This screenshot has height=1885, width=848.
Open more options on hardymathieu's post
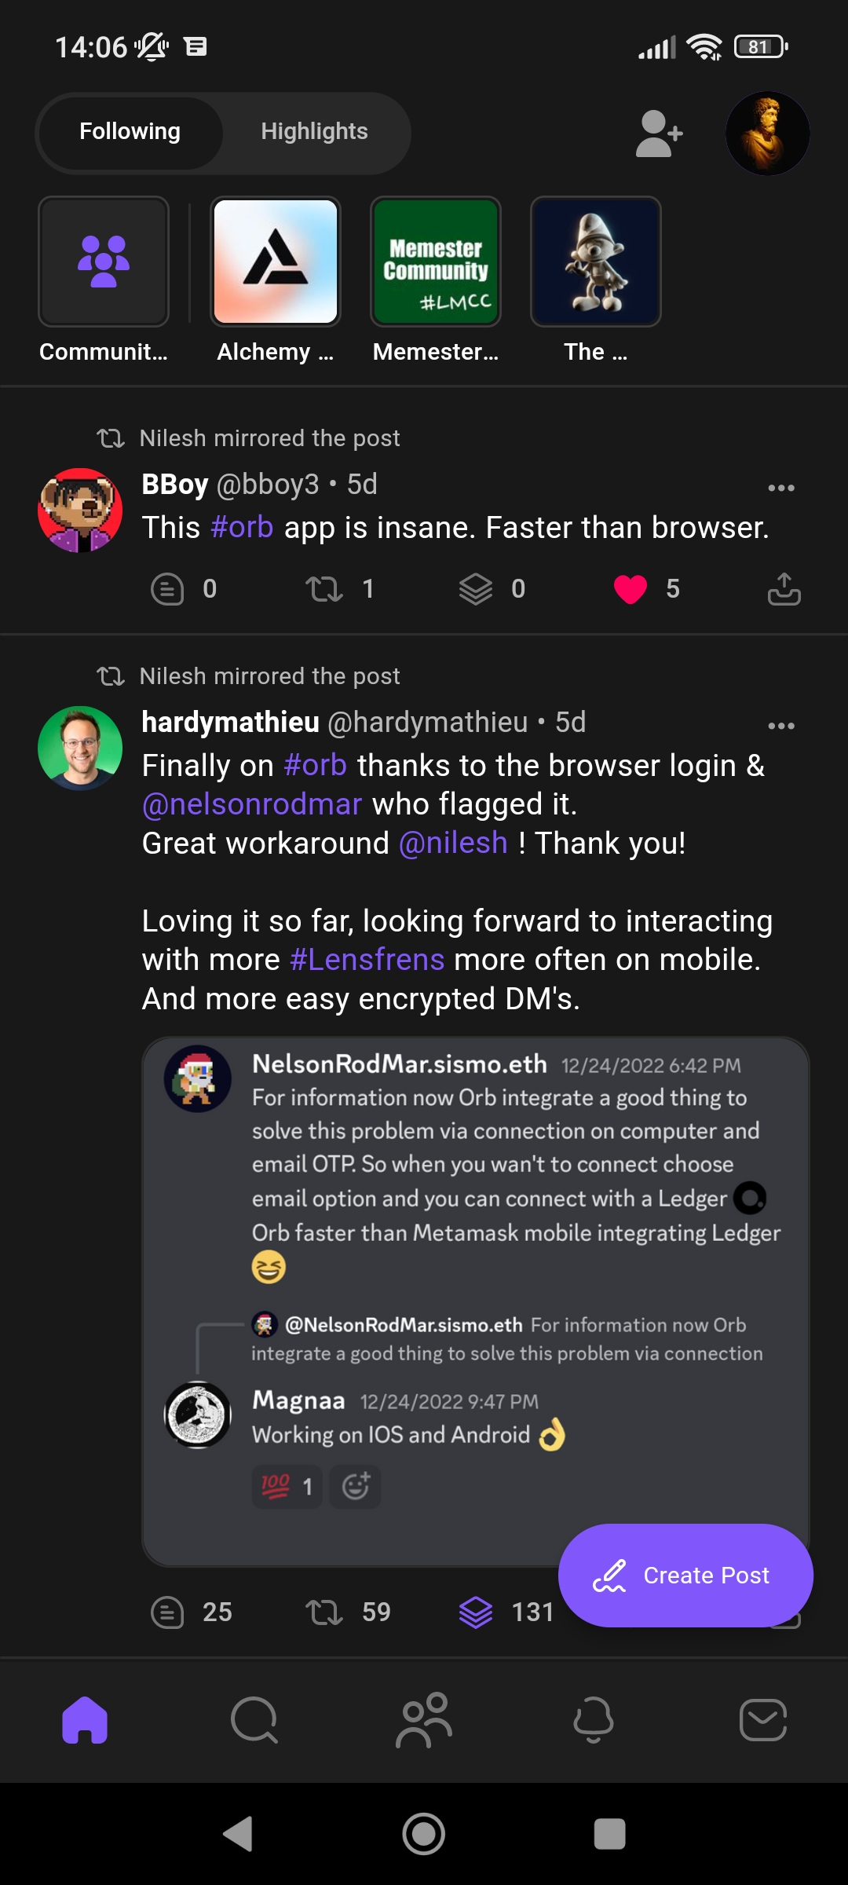click(781, 726)
